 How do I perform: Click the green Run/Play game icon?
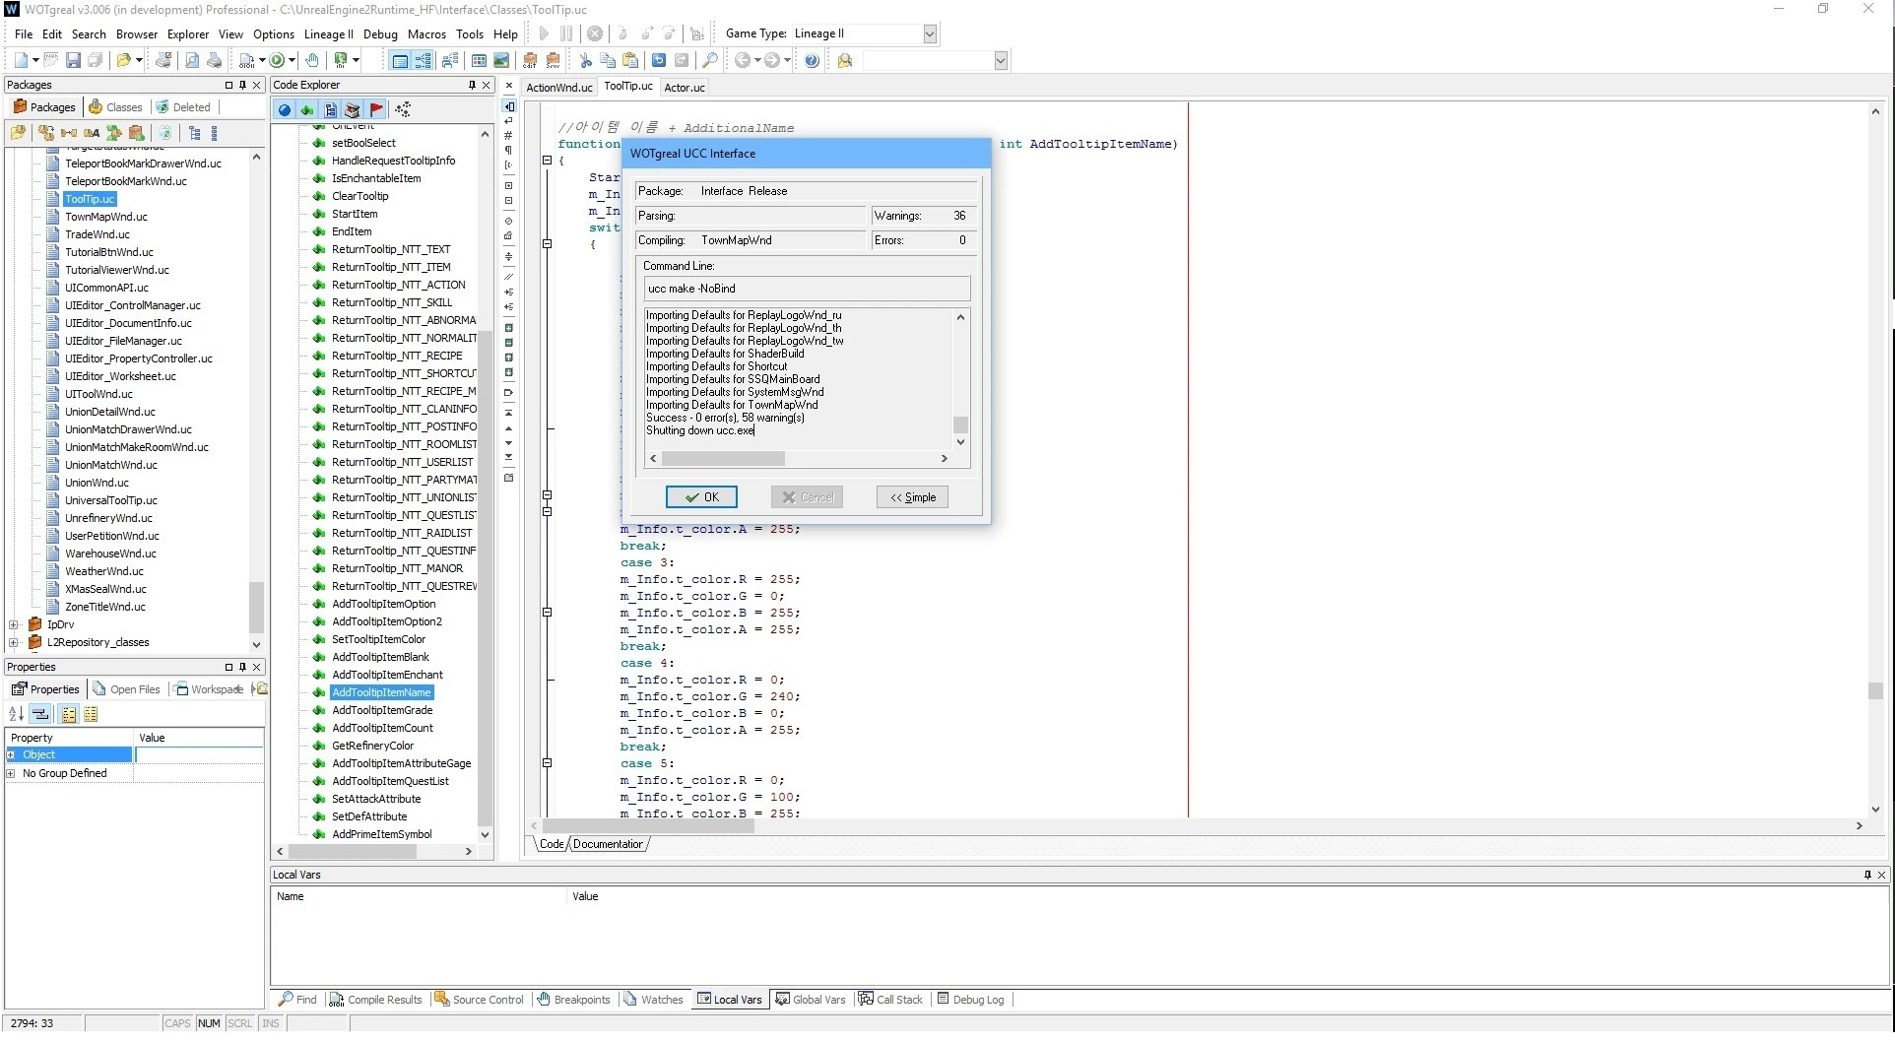pyautogui.click(x=278, y=61)
